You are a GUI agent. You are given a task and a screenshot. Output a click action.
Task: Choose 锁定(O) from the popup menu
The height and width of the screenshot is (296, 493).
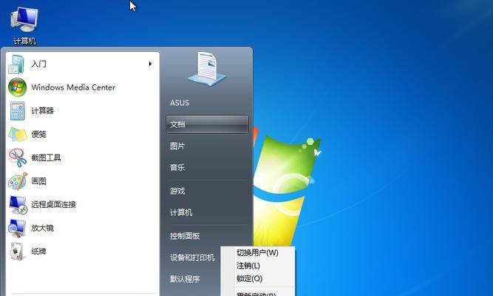click(x=250, y=279)
